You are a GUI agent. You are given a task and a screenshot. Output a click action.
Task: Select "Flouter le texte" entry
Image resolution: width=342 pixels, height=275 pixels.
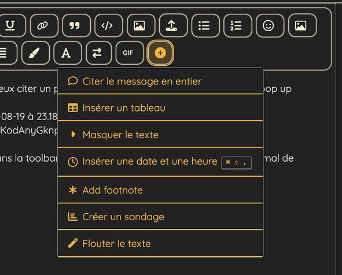tap(160, 243)
